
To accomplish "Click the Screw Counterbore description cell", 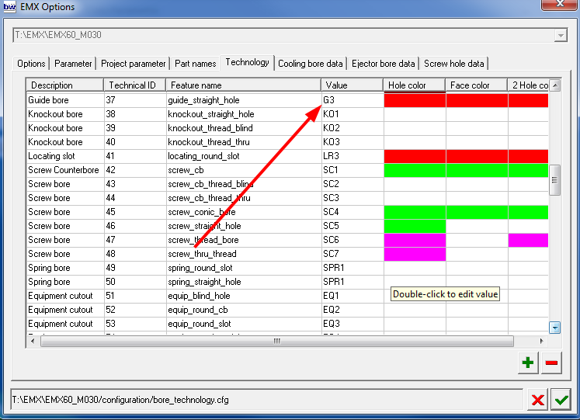I will tap(65, 170).
